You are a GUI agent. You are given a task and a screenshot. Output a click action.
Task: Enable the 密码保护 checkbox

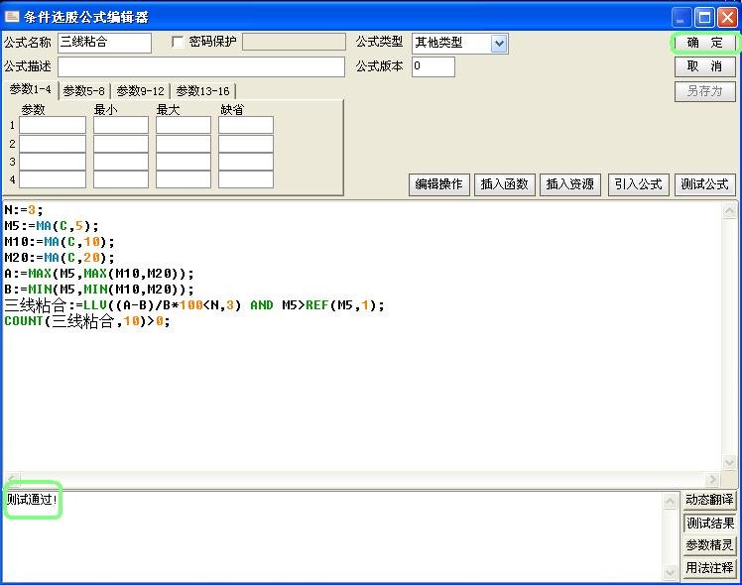[x=179, y=42]
